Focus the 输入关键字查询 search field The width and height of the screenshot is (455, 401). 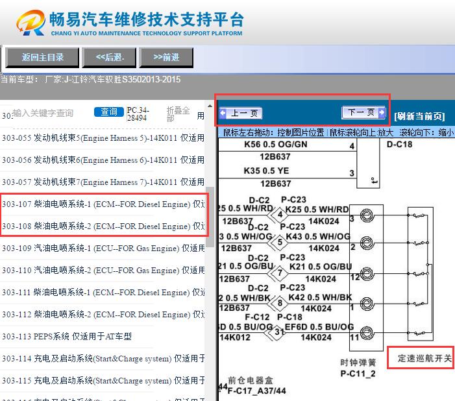point(43,113)
